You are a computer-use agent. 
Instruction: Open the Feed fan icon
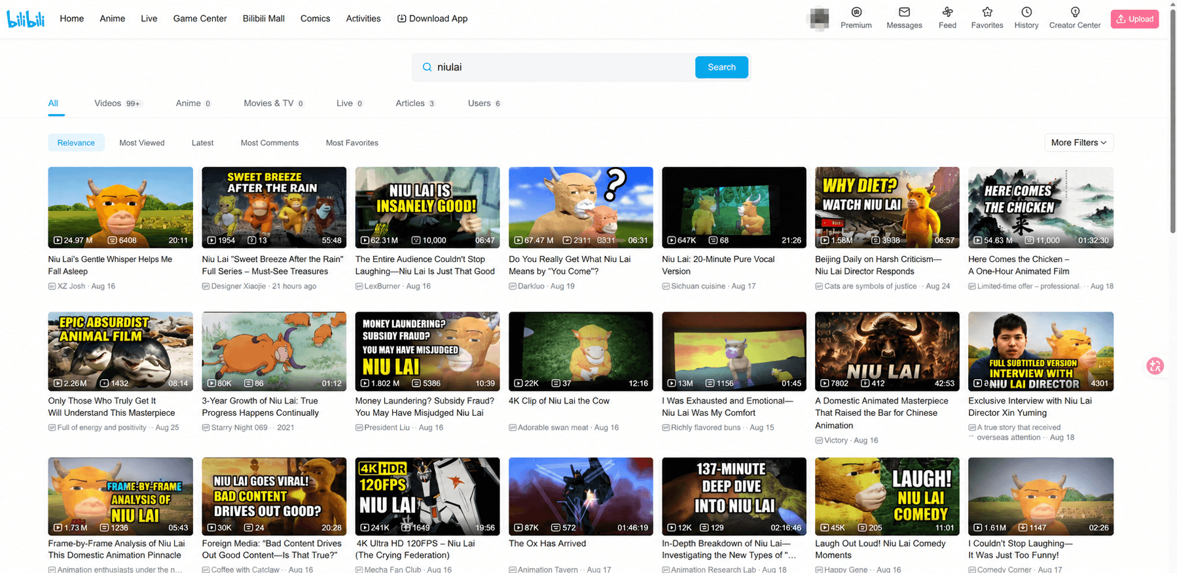point(947,12)
